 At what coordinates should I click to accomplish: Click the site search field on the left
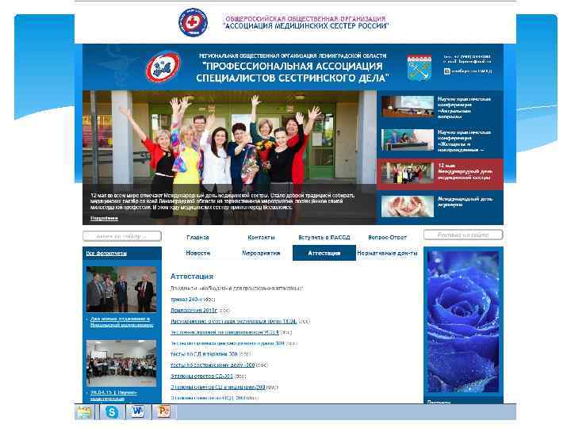[122, 236]
